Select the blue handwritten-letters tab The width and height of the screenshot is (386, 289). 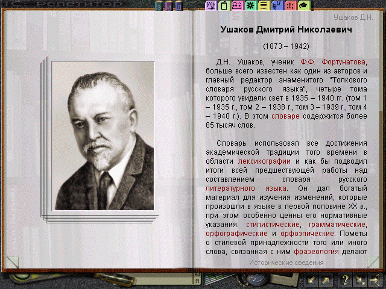pyautogui.click(x=277, y=5)
